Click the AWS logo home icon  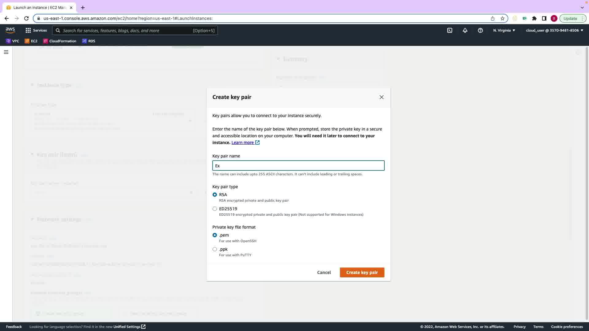click(x=10, y=30)
